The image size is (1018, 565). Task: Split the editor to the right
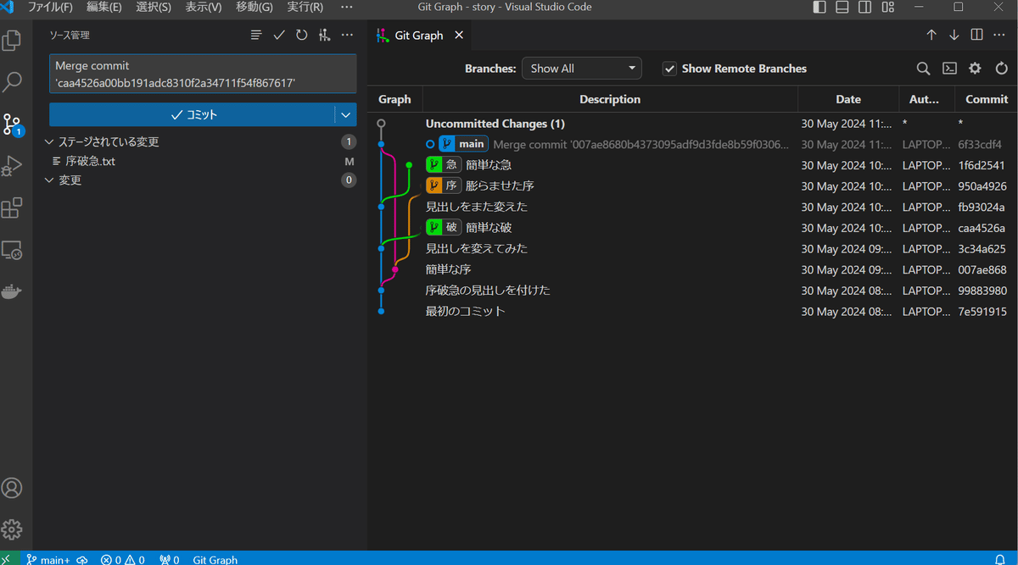pyautogui.click(x=977, y=35)
